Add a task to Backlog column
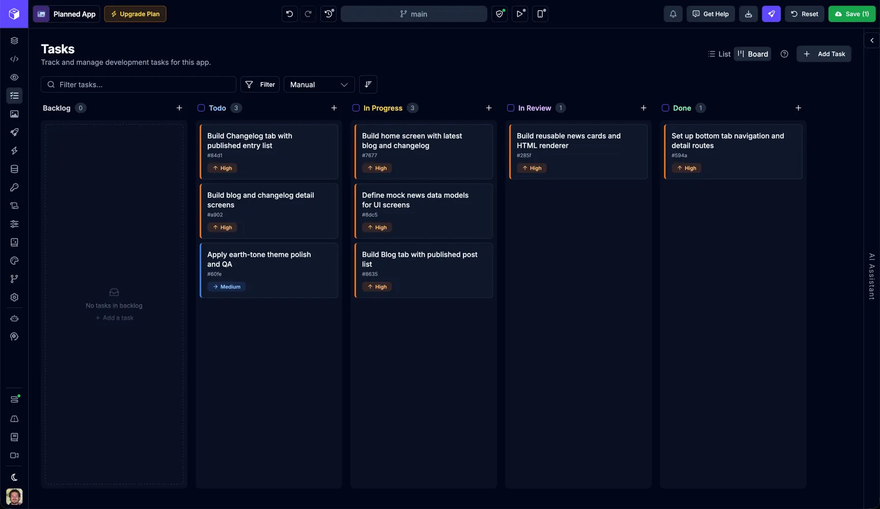The width and height of the screenshot is (880, 509). click(179, 108)
